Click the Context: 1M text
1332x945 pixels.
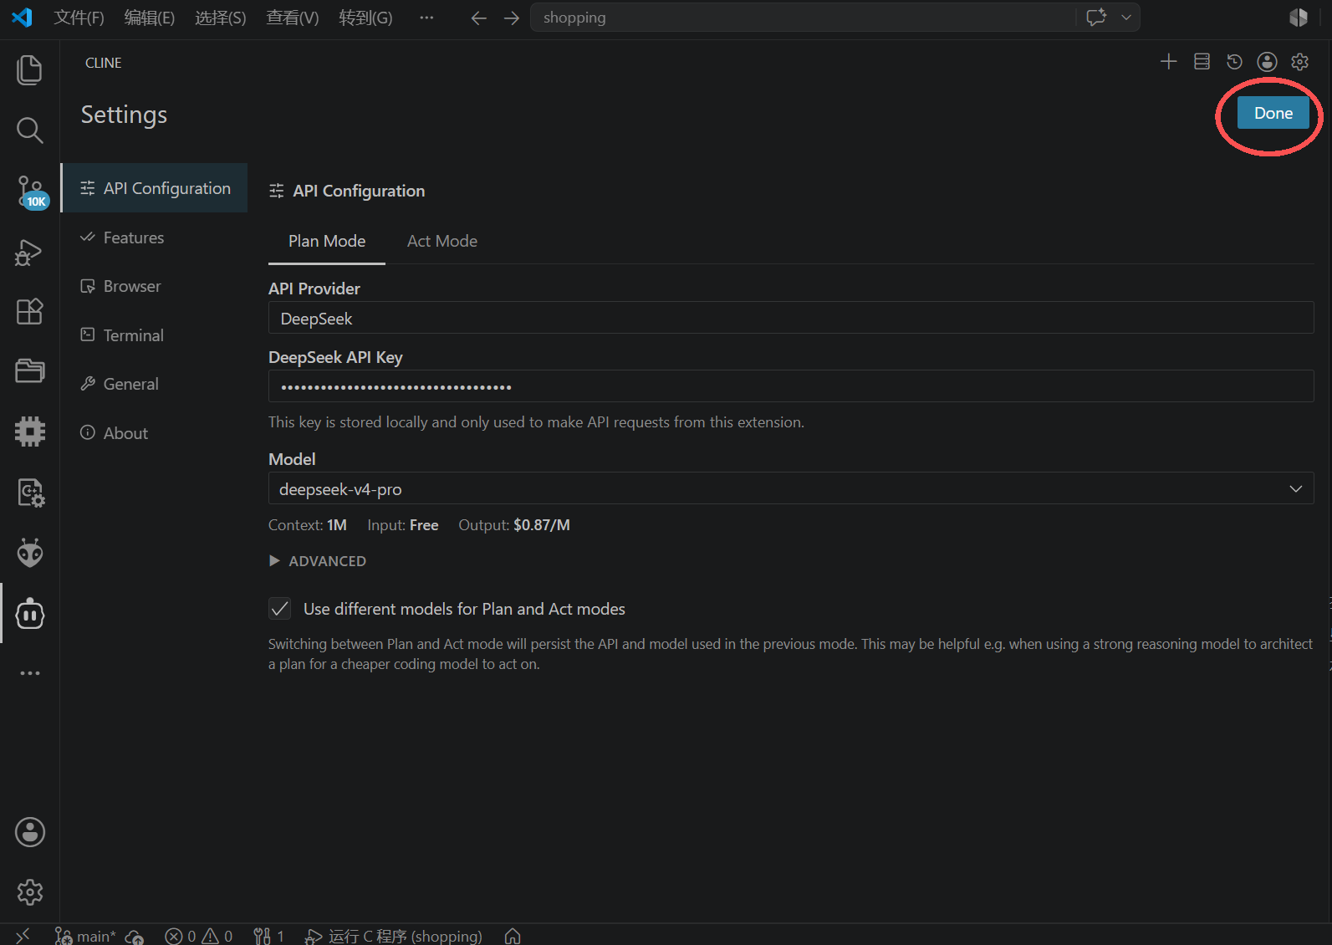(308, 525)
